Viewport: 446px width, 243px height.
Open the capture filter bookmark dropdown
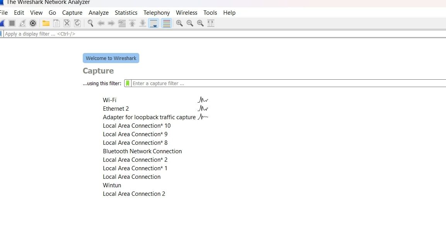tap(128, 83)
